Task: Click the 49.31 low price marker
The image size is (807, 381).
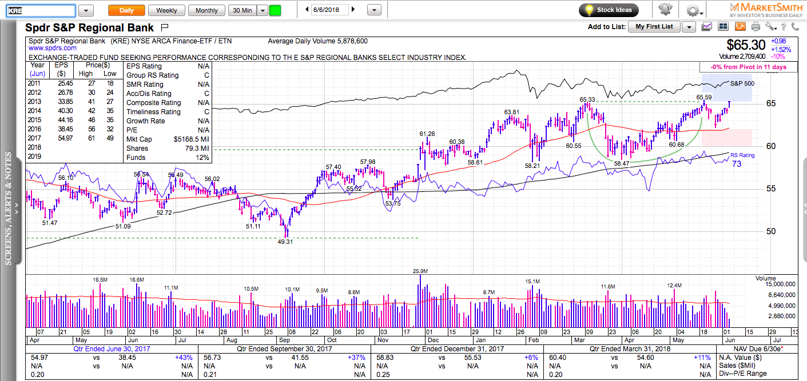Action: 285,242
